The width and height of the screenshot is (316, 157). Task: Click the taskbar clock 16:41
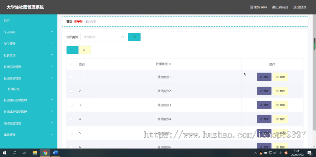(297, 151)
